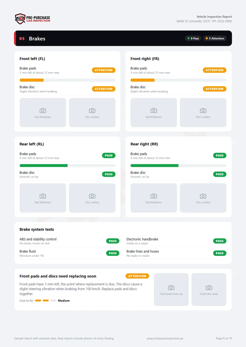This screenshot has height=347, width=246.
Task: Click Rear right pad wear progress bar
Action: tap(178, 166)
